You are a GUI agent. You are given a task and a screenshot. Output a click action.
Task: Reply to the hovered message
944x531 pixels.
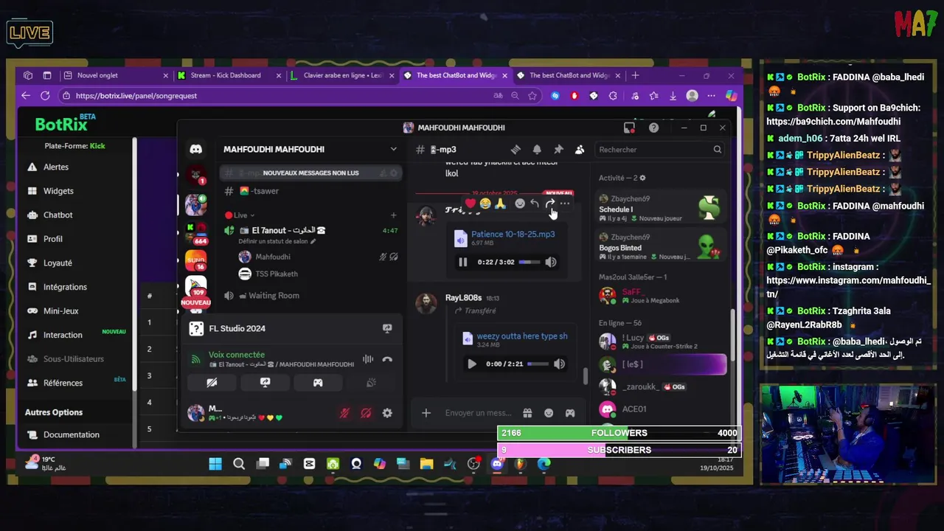[x=535, y=204]
